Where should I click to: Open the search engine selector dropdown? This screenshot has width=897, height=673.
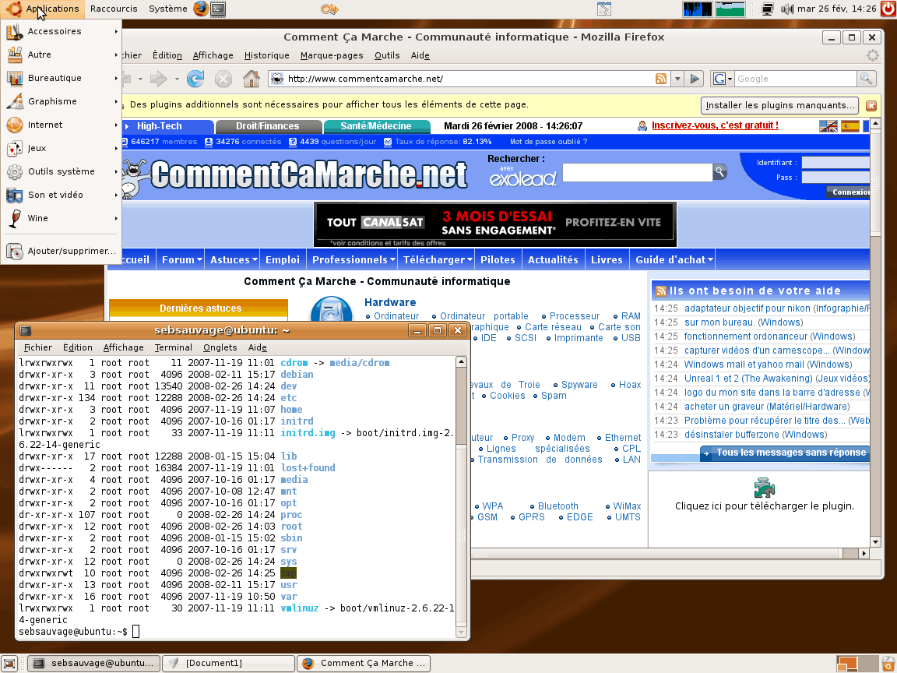[x=722, y=79]
